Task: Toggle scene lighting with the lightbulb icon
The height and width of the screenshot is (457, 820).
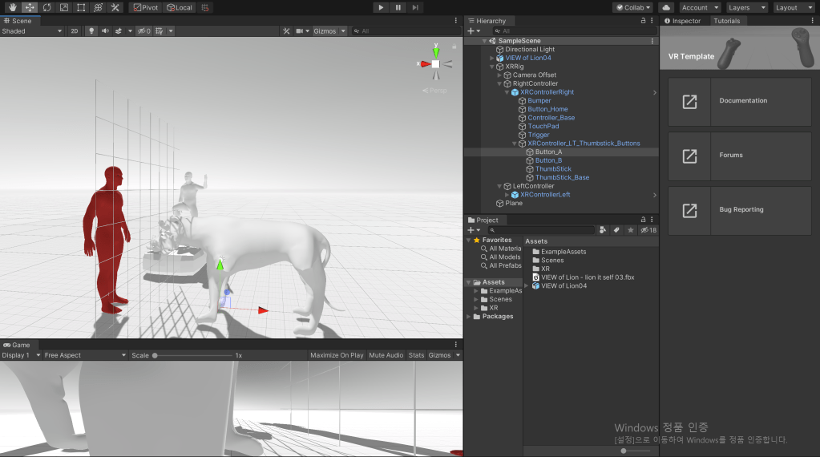Action: 91,31
